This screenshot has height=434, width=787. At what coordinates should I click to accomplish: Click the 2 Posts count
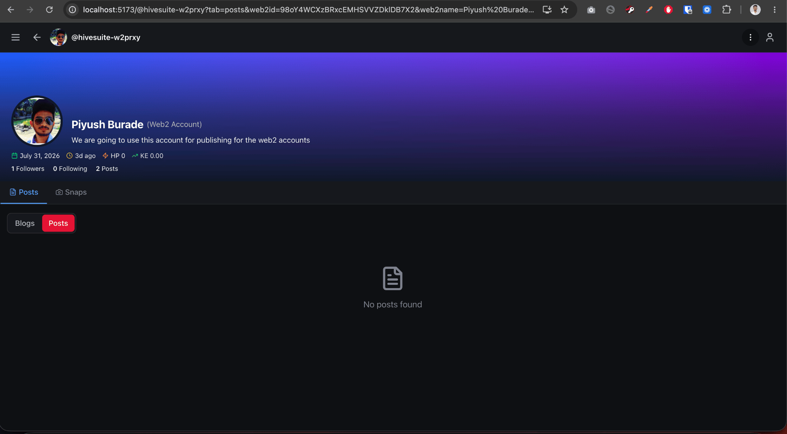coord(107,169)
